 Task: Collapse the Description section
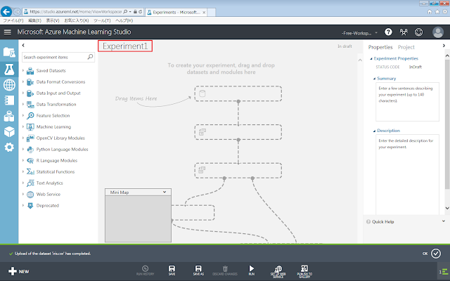pyautogui.click(x=374, y=131)
